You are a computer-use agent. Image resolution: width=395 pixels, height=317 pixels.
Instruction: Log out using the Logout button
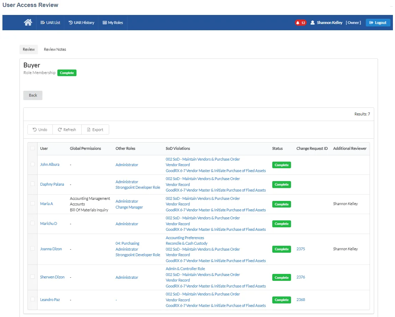pos(378,23)
